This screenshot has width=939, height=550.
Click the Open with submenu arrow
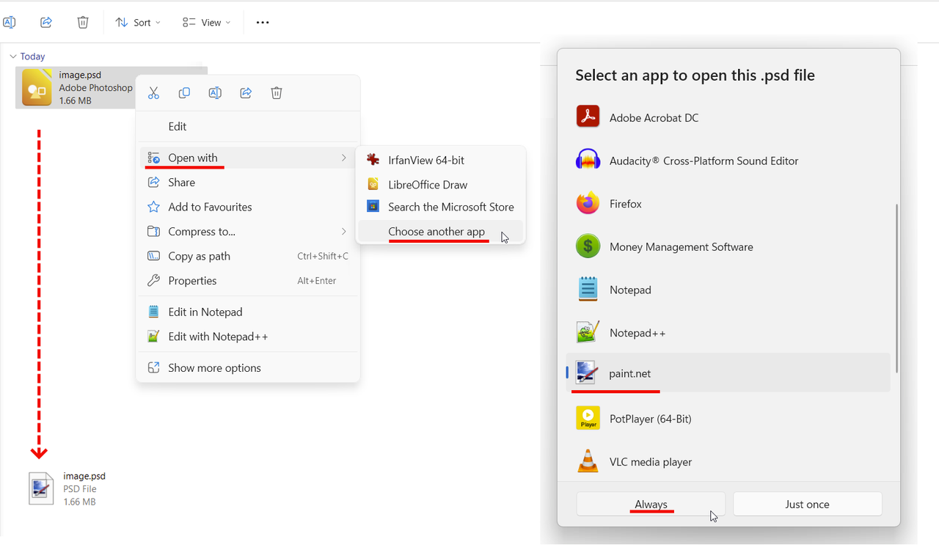[x=343, y=158]
